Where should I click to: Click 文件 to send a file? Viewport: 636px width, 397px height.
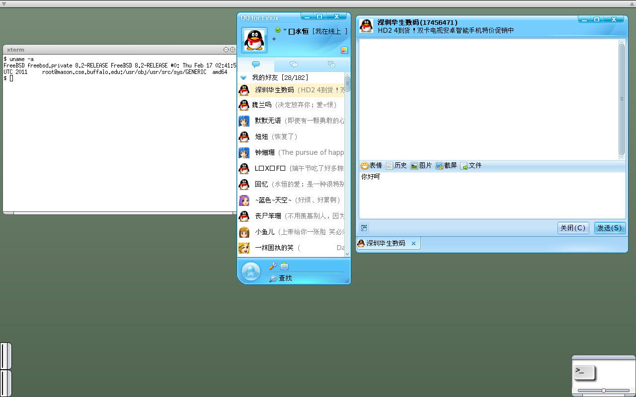click(471, 166)
